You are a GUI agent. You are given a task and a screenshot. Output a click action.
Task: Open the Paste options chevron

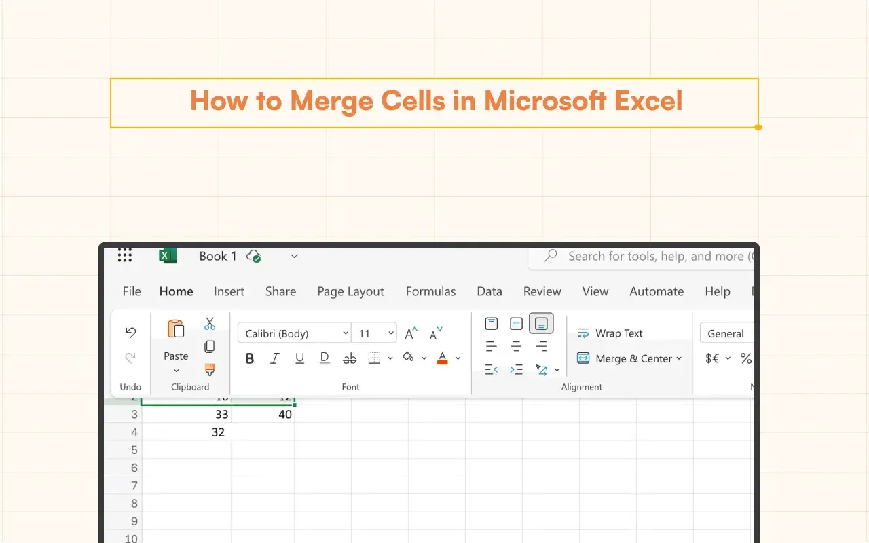click(176, 371)
